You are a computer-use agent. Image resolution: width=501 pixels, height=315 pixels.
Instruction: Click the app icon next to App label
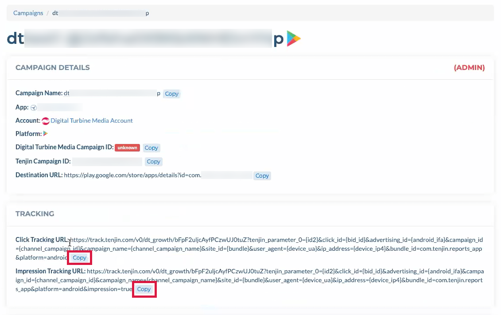coord(34,108)
